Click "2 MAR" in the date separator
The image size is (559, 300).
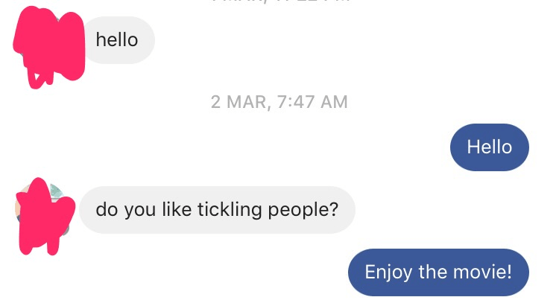coord(239,102)
